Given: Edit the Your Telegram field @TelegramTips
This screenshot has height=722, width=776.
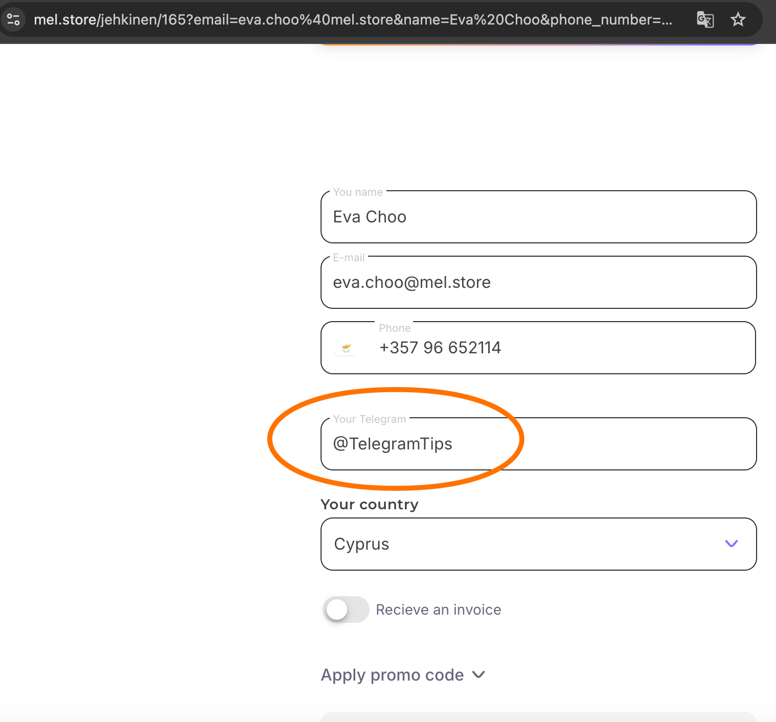Looking at the screenshot, I should pyautogui.click(x=538, y=444).
